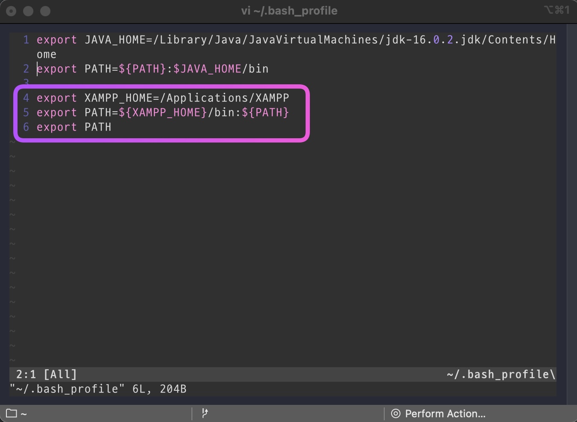Click 'jdk-16.0.2.jdk' in the JAVA_HOME path
Screen dimensions: 577x422
[433, 40]
